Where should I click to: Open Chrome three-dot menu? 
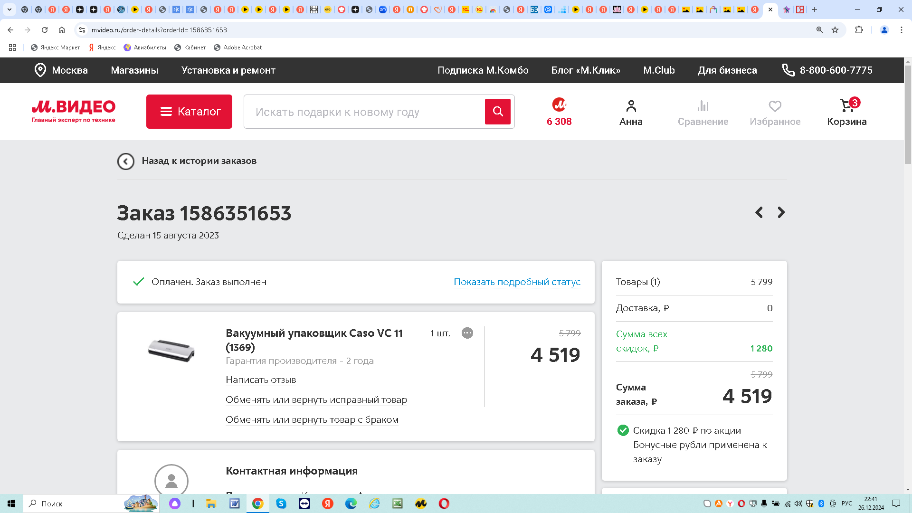click(901, 30)
